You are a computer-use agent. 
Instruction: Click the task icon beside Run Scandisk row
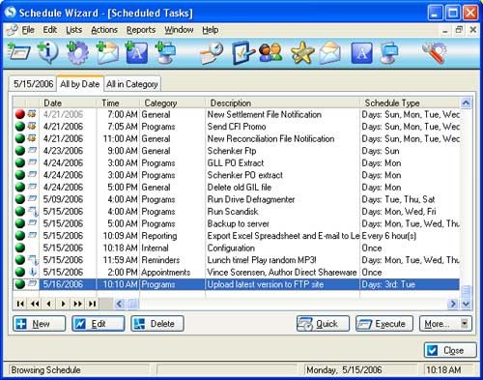33,212
